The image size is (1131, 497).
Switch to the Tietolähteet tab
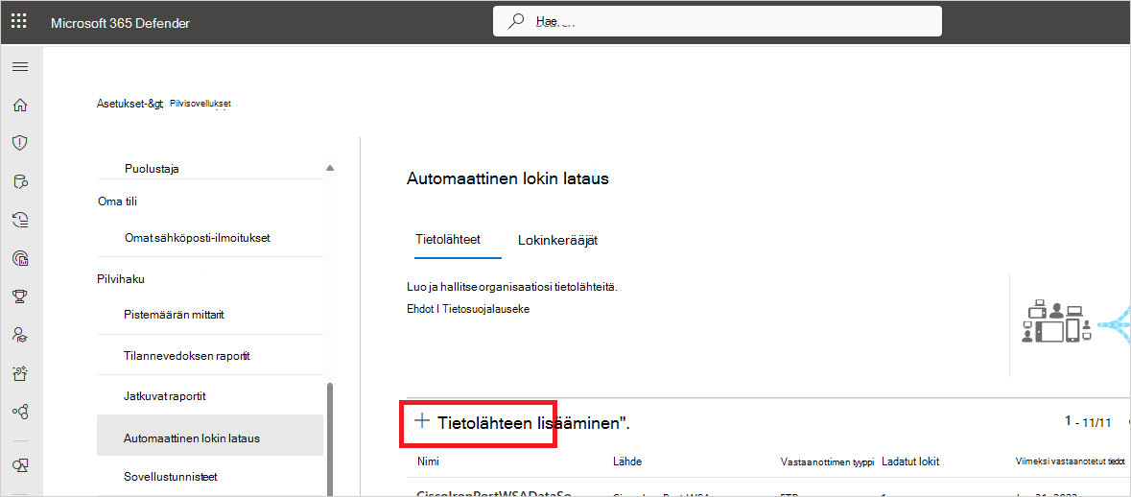point(448,240)
